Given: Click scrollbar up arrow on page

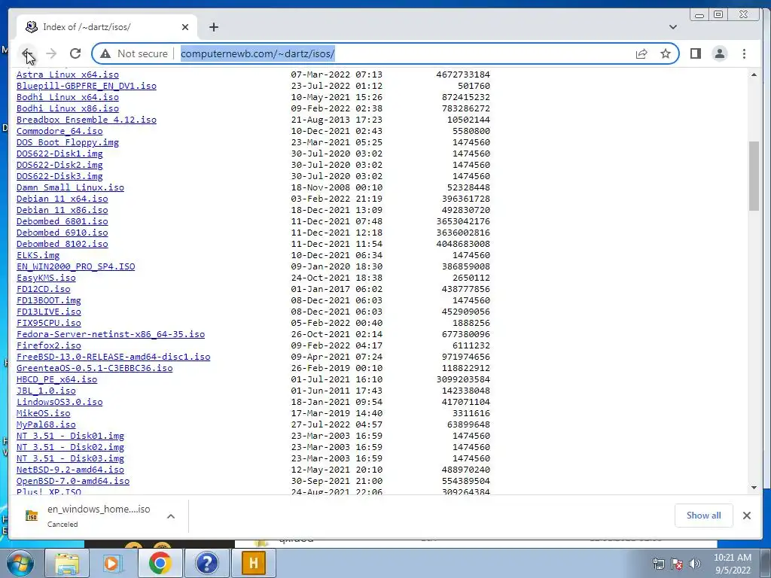Looking at the screenshot, I should pyautogui.click(x=754, y=75).
